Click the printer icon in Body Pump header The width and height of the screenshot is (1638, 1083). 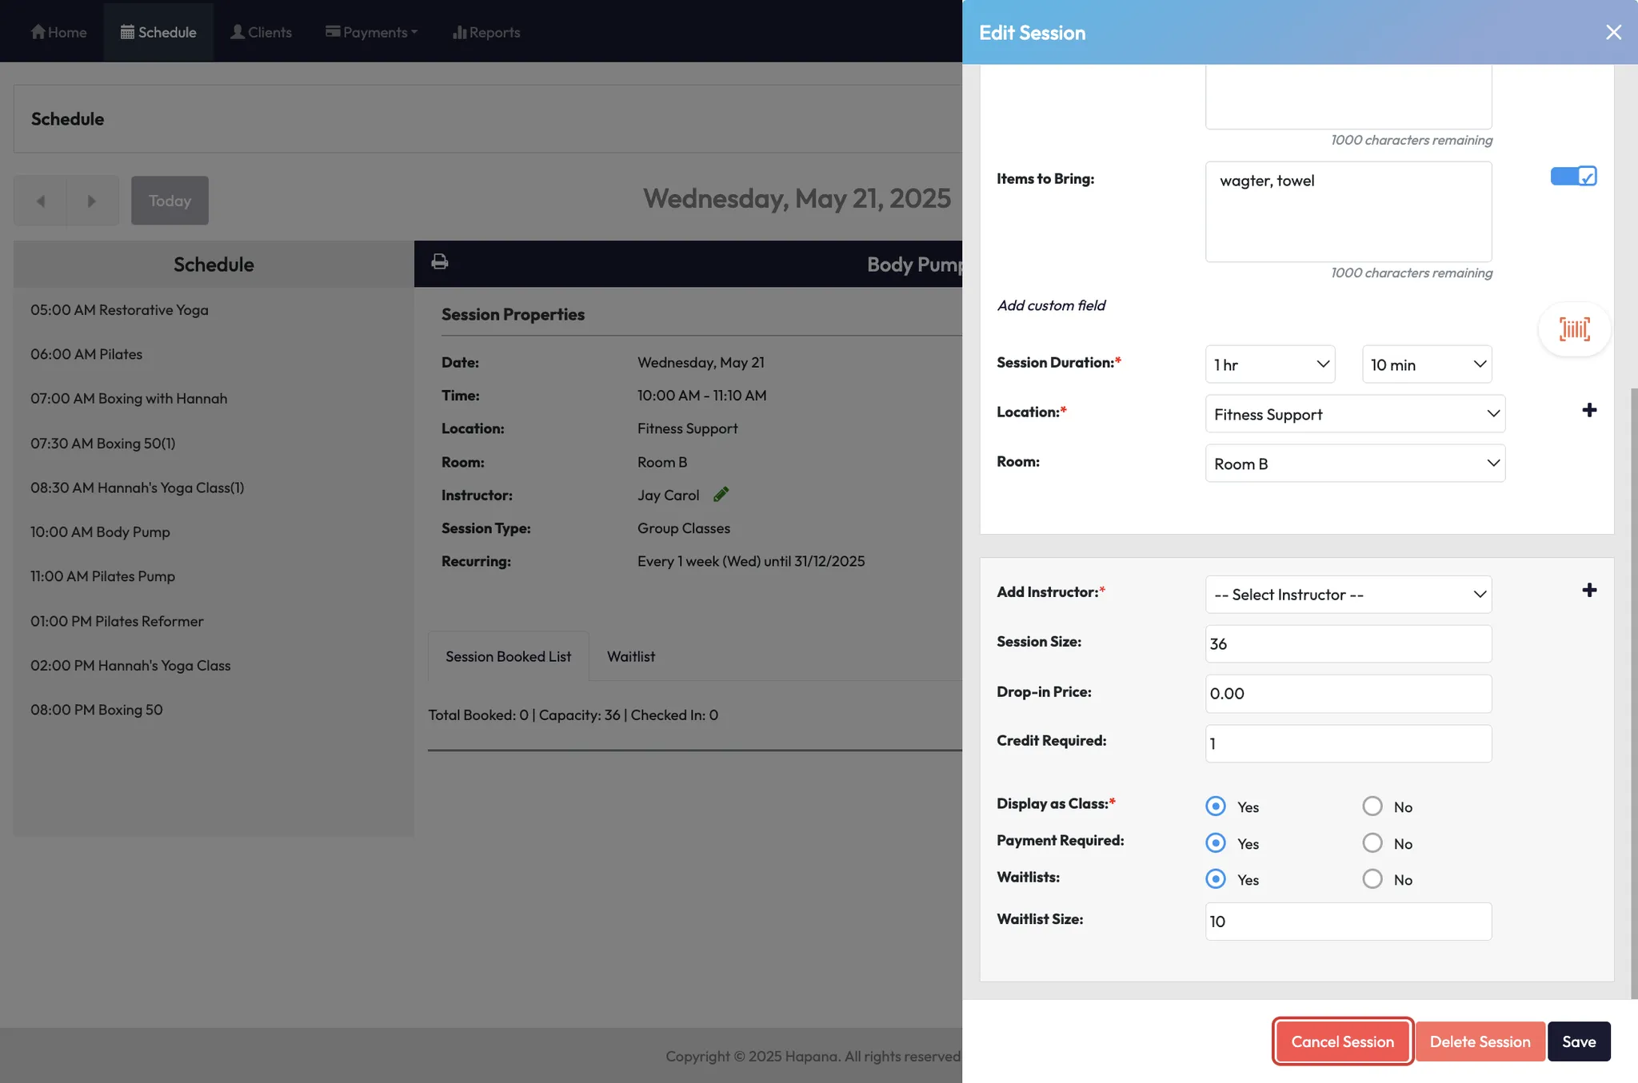coord(439,261)
